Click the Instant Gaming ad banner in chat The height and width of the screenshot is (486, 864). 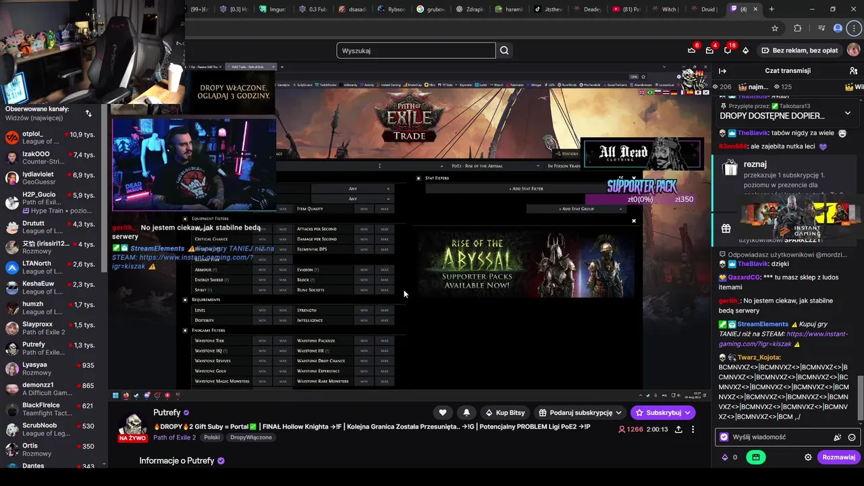pos(800,218)
